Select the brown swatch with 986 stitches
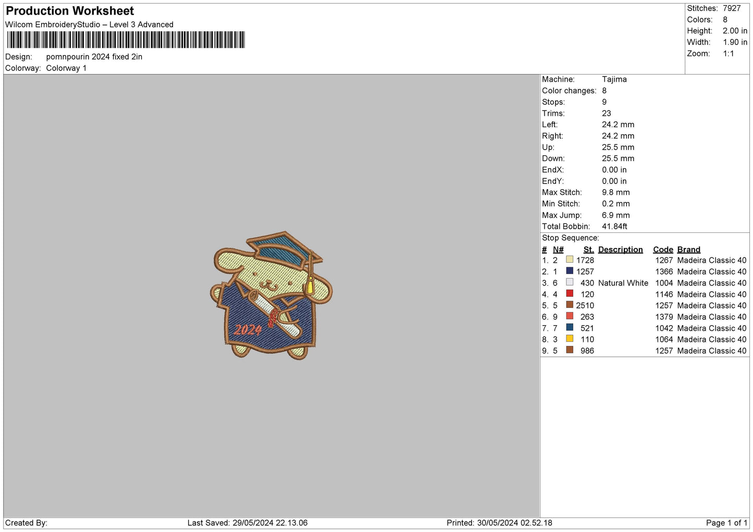 (570, 351)
